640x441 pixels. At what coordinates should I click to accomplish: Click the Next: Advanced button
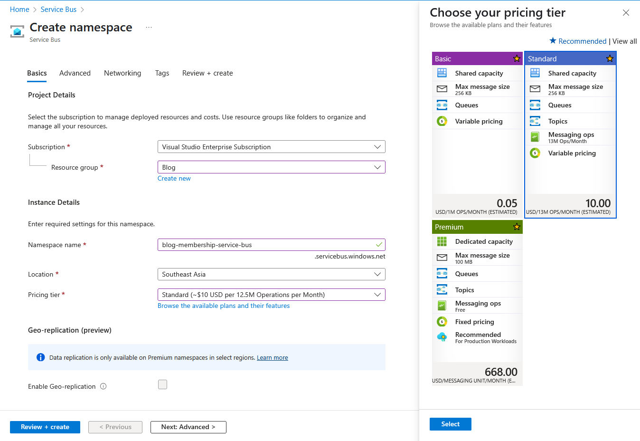(x=188, y=427)
